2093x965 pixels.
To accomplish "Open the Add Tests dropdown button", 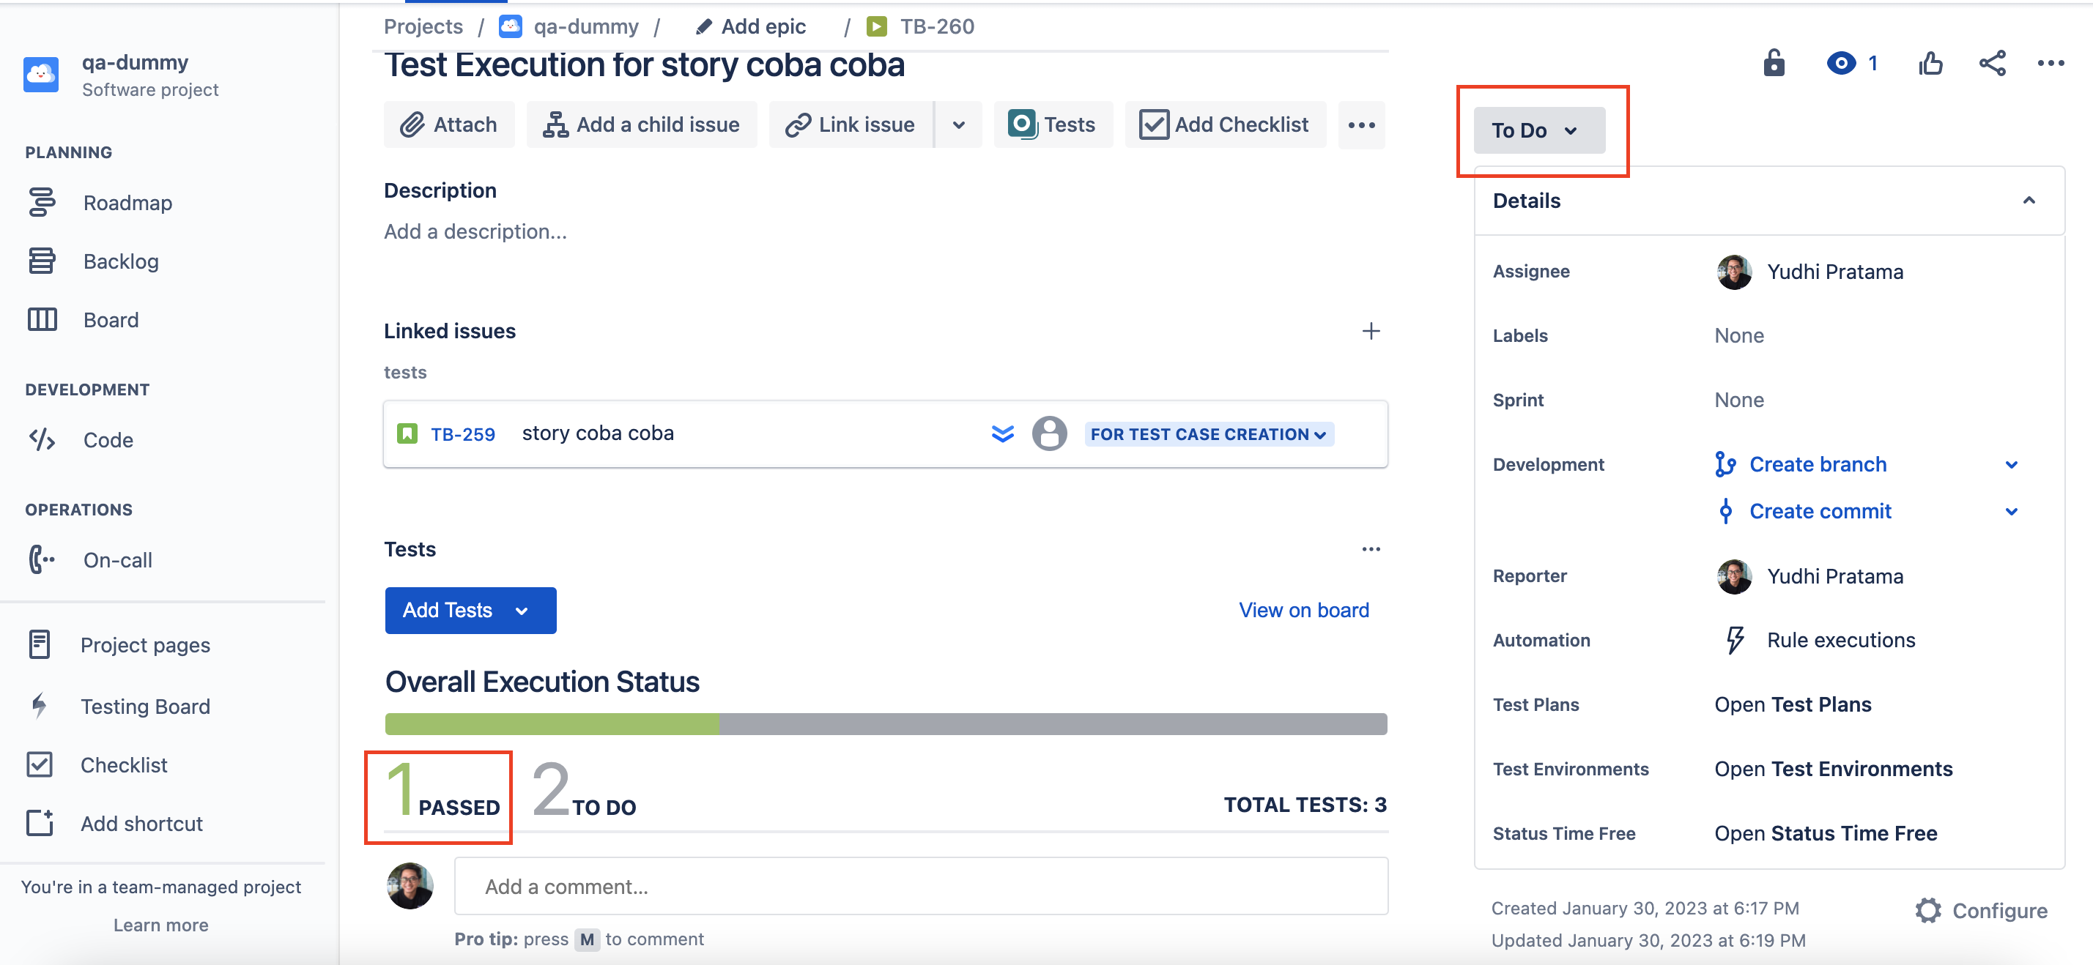I will (470, 610).
